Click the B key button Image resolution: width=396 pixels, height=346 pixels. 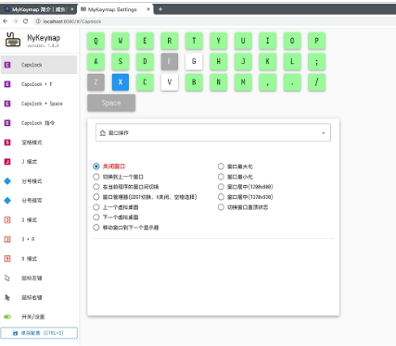(194, 82)
